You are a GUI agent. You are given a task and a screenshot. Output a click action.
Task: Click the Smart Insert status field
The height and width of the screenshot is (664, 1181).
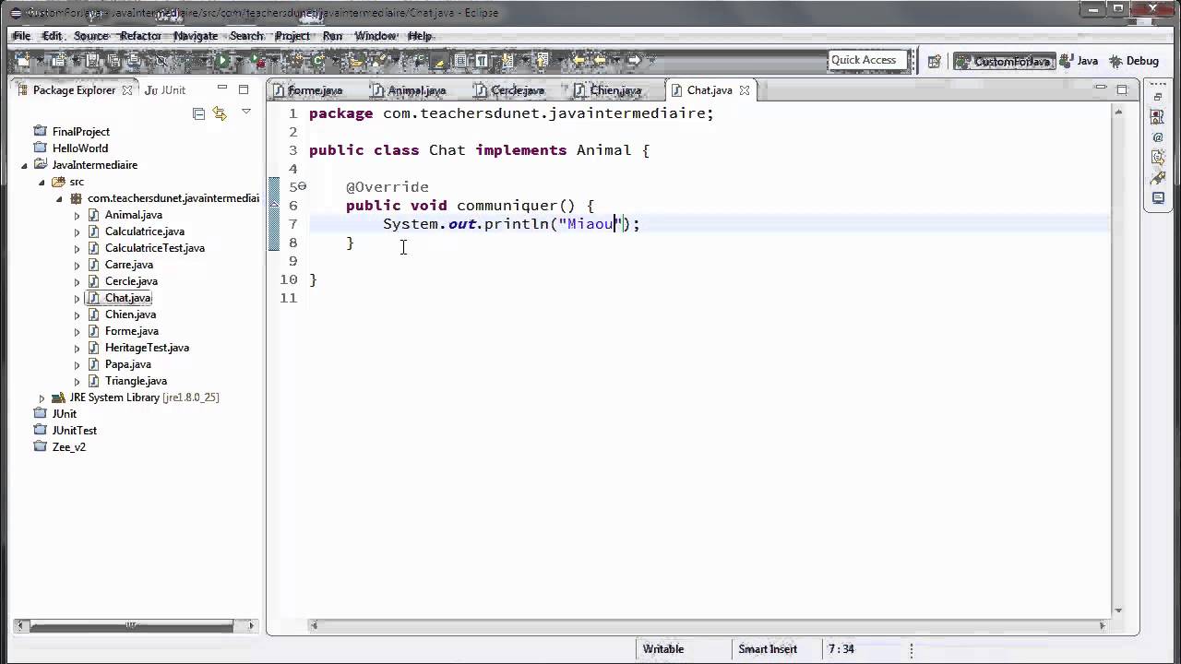point(767,649)
